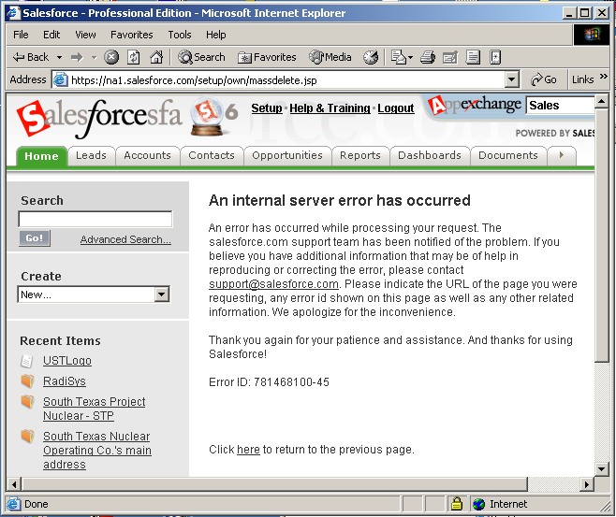The width and height of the screenshot is (616, 517).
Task: Click the Salesforce SFA logo
Action: coord(98,119)
